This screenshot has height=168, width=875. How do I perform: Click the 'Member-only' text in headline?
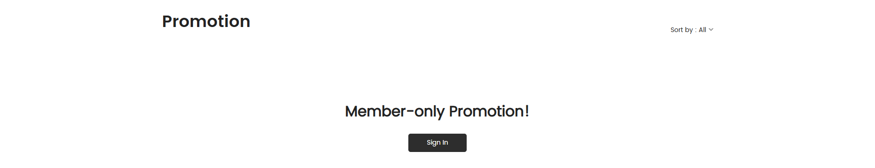point(395,111)
